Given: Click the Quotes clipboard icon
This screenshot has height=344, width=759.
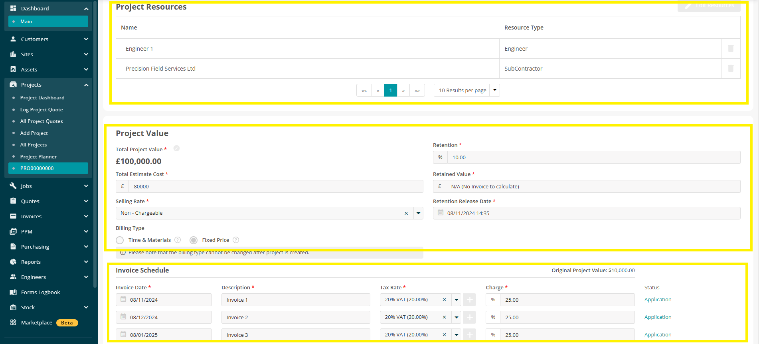Looking at the screenshot, I should click(x=13, y=201).
